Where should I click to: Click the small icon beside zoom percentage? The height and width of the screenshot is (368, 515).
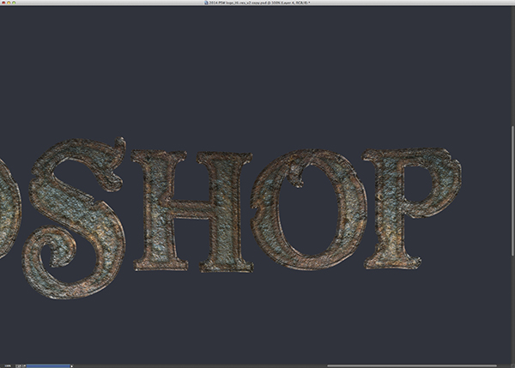pyautogui.click(x=19, y=365)
